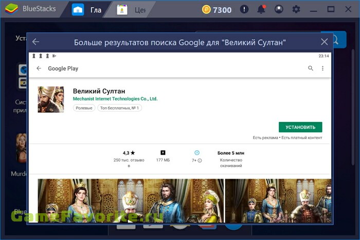
Task: Close the BlueStacks window
Action: click(x=348, y=9)
